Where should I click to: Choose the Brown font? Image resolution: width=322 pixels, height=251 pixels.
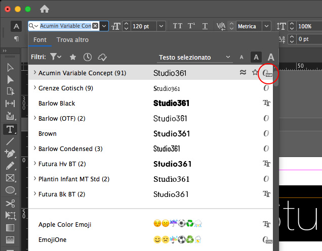(150, 134)
